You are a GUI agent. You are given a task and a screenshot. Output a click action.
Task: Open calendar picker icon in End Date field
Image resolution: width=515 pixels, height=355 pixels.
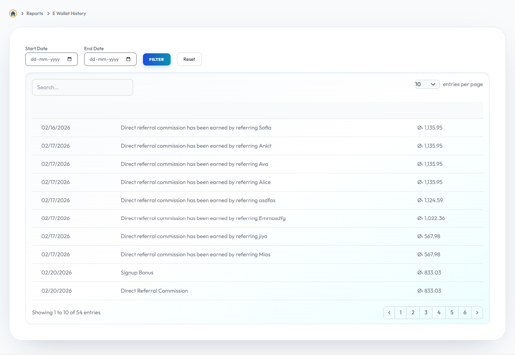tap(128, 59)
